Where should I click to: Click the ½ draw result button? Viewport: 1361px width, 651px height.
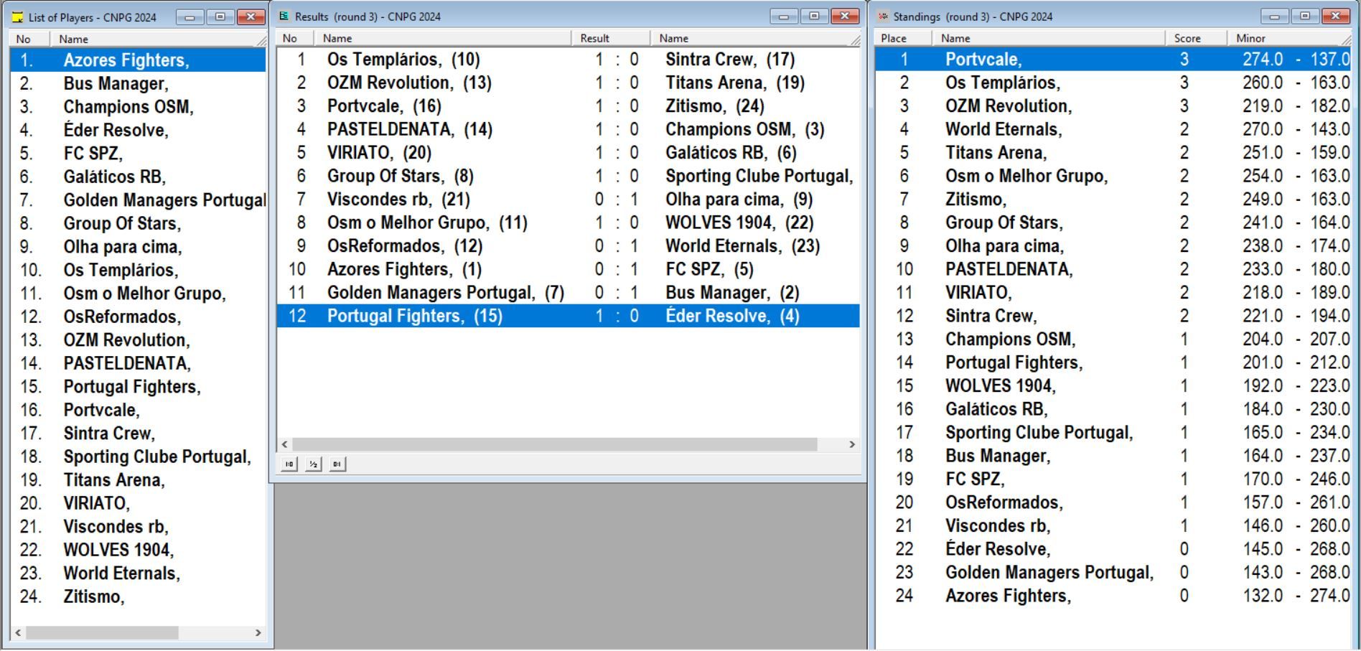313,464
